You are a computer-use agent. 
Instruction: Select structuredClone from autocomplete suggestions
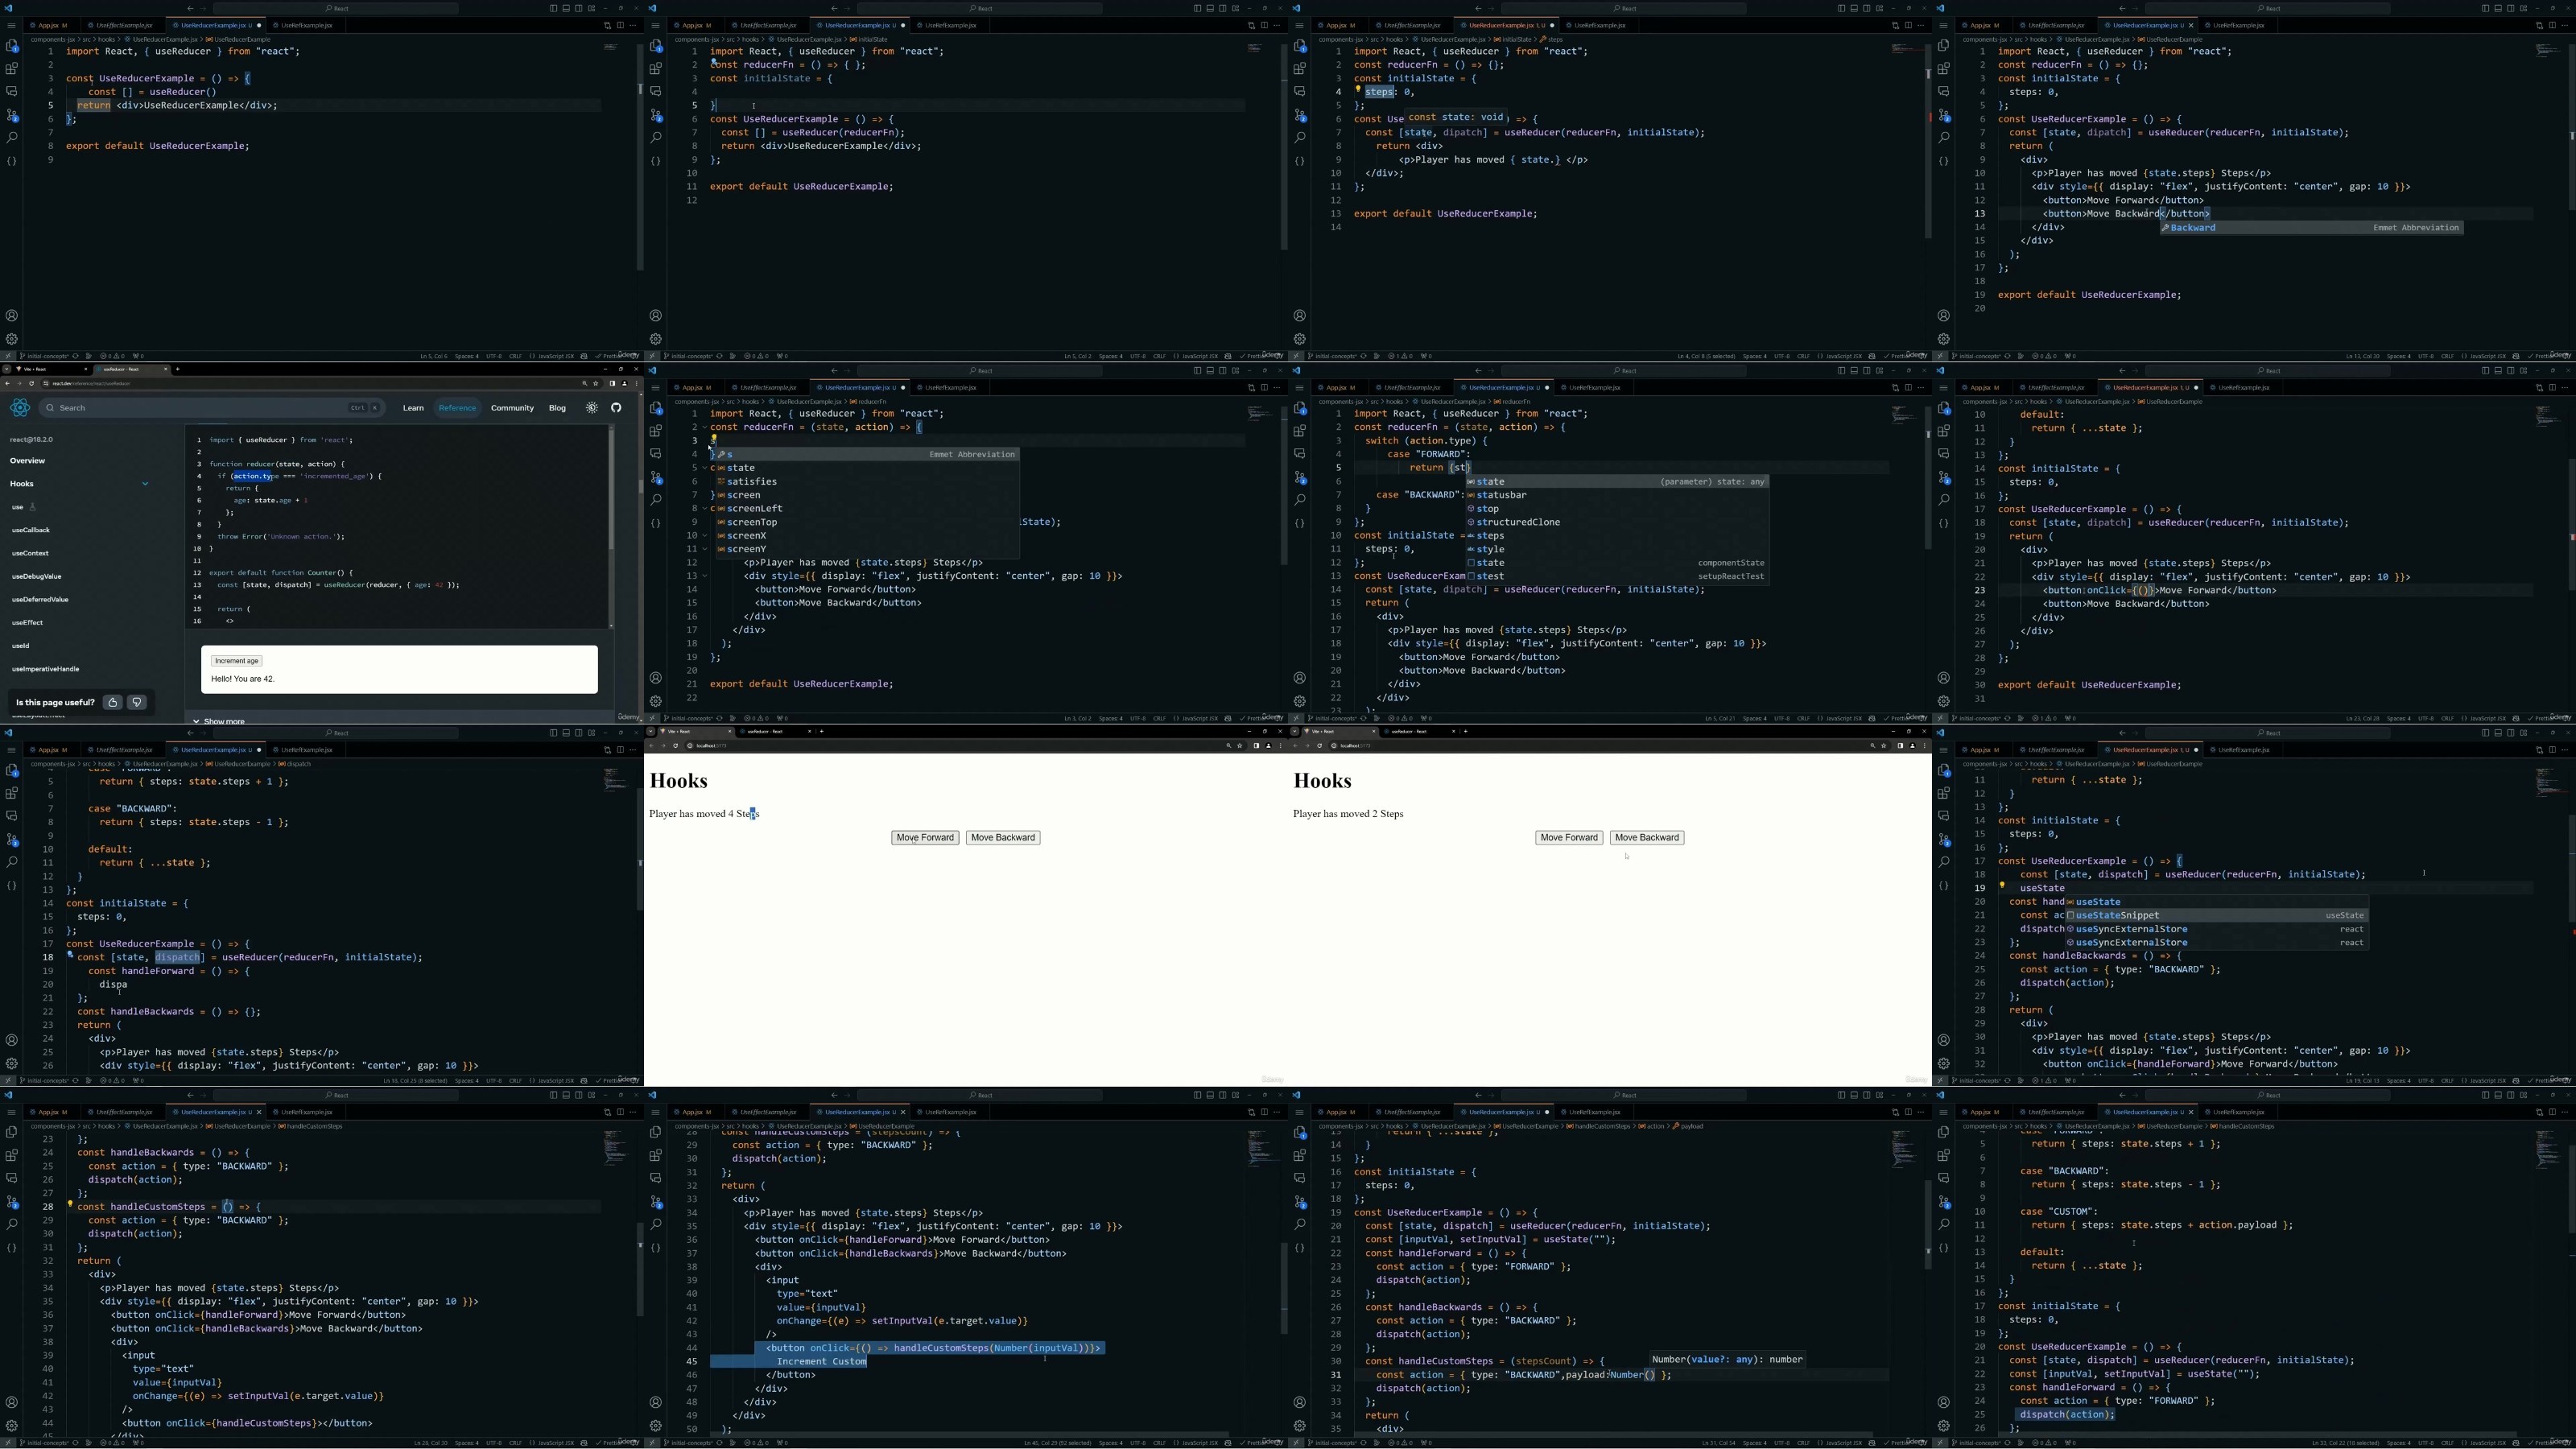click(1518, 522)
